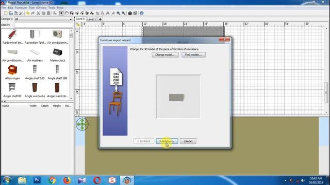
Task: Click the blue Help question mark icon
Action: [x=142, y=13]
